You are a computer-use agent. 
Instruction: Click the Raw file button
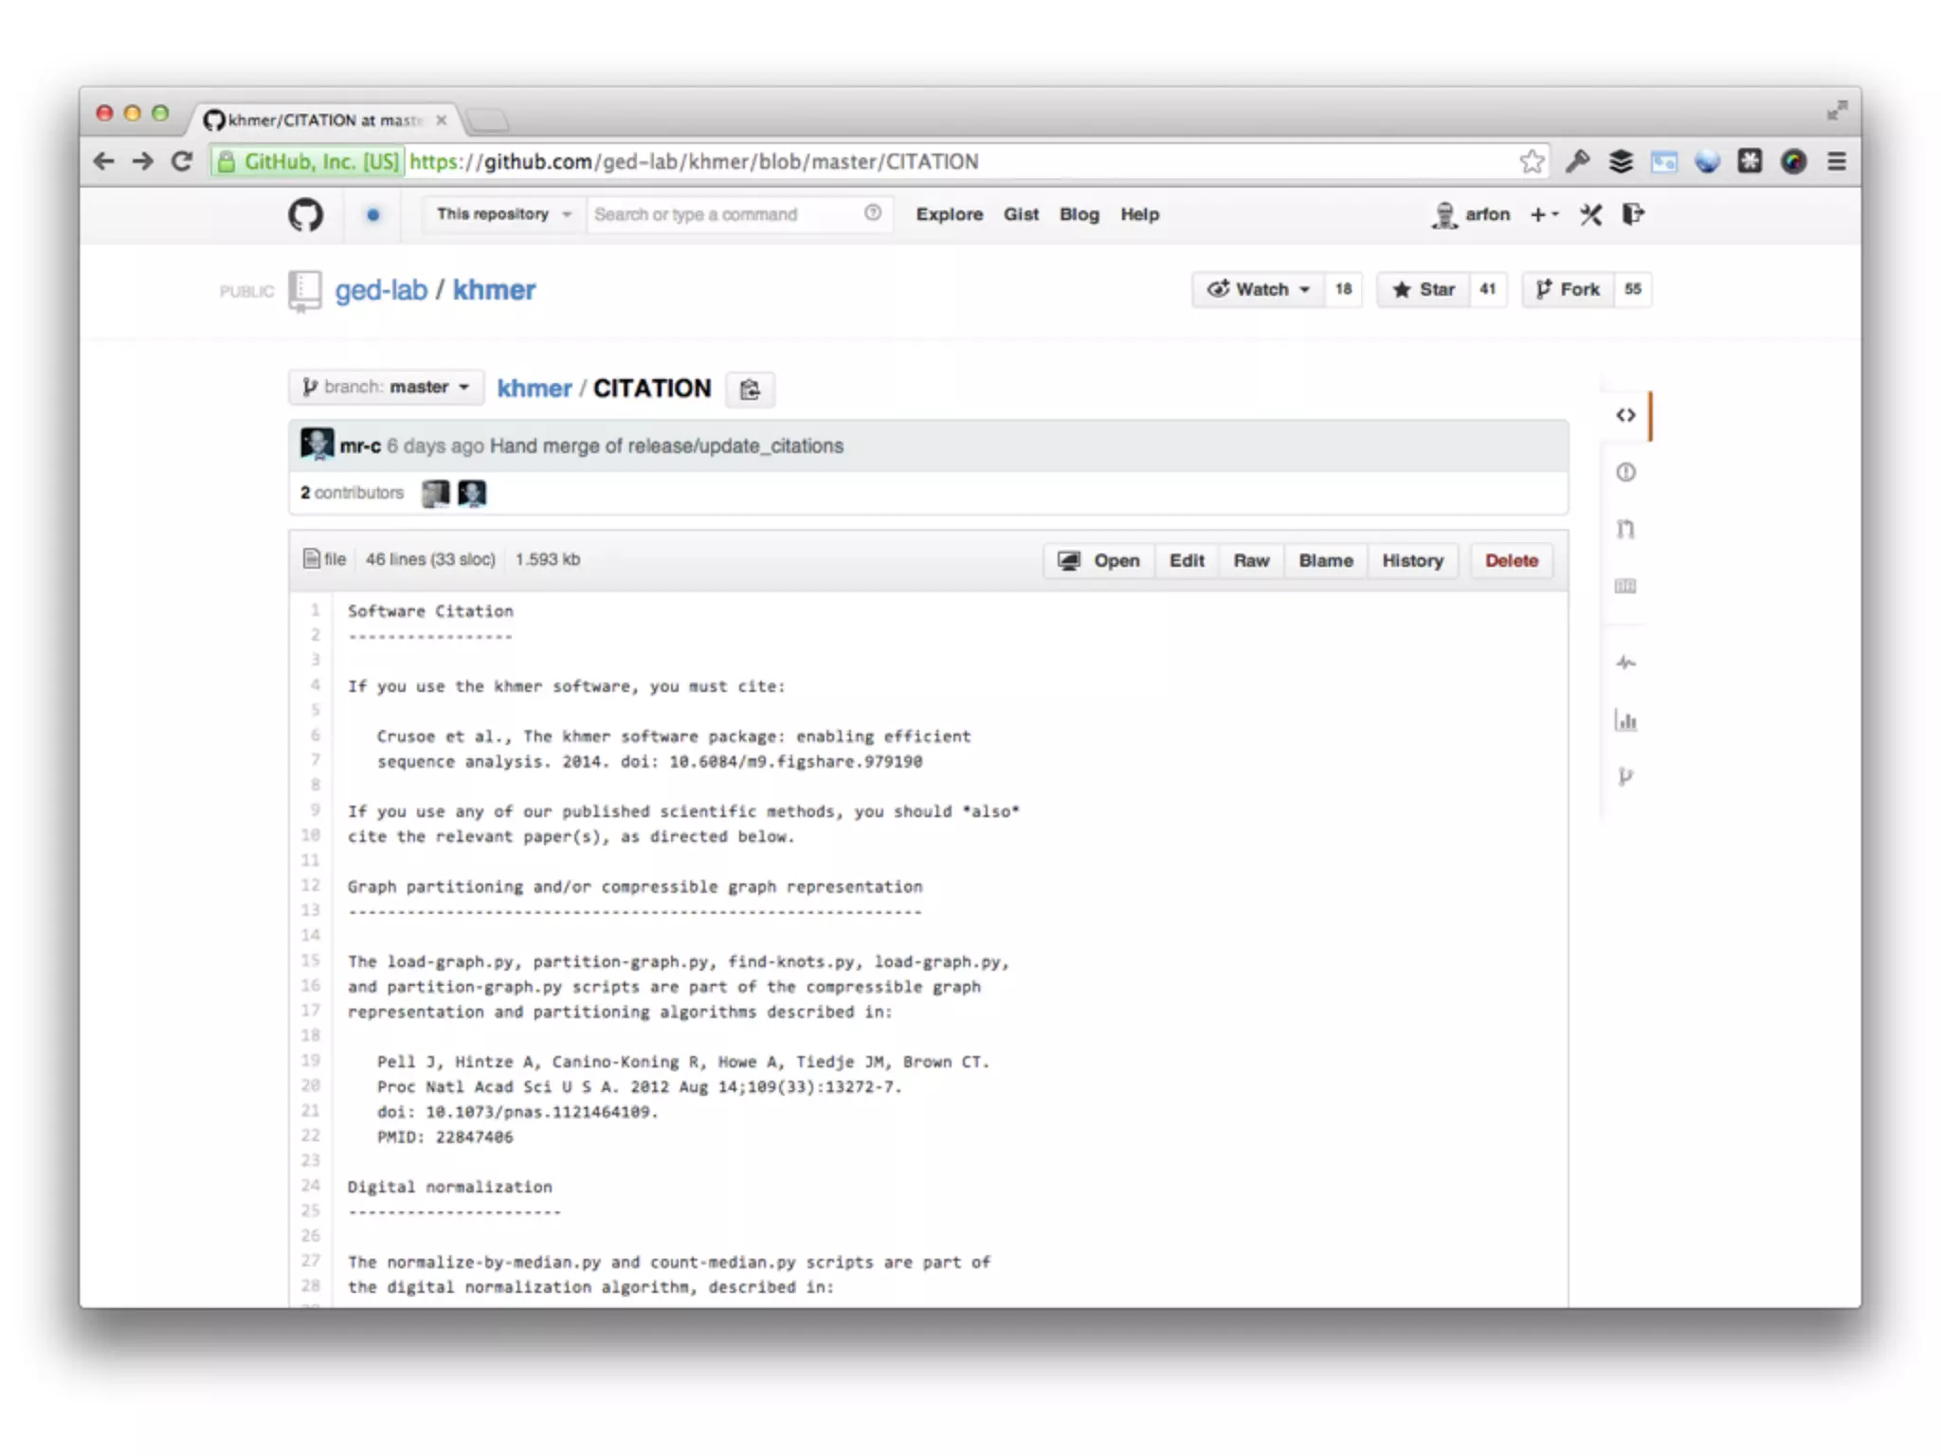[x=1250, y=561]
